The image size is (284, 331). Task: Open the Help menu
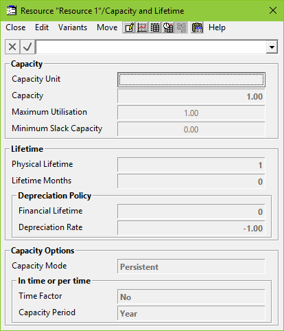(217, 27)
